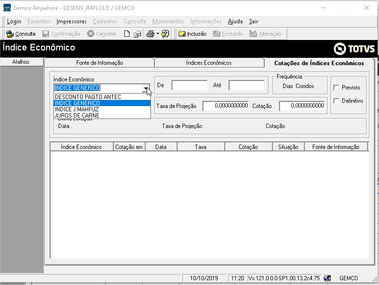Click the Sair menu item

point(254,21)
